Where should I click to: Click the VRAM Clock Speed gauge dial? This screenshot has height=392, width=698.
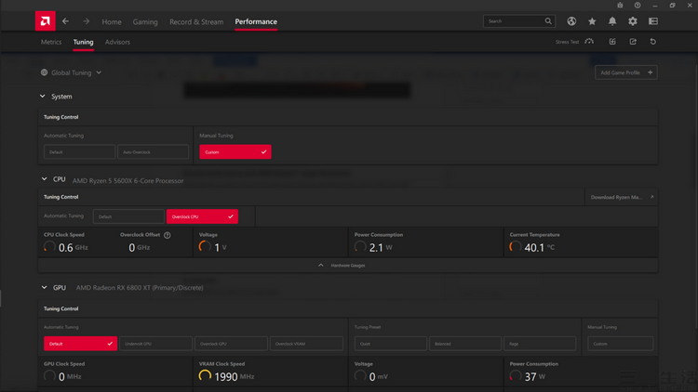[x=205, y=375]
